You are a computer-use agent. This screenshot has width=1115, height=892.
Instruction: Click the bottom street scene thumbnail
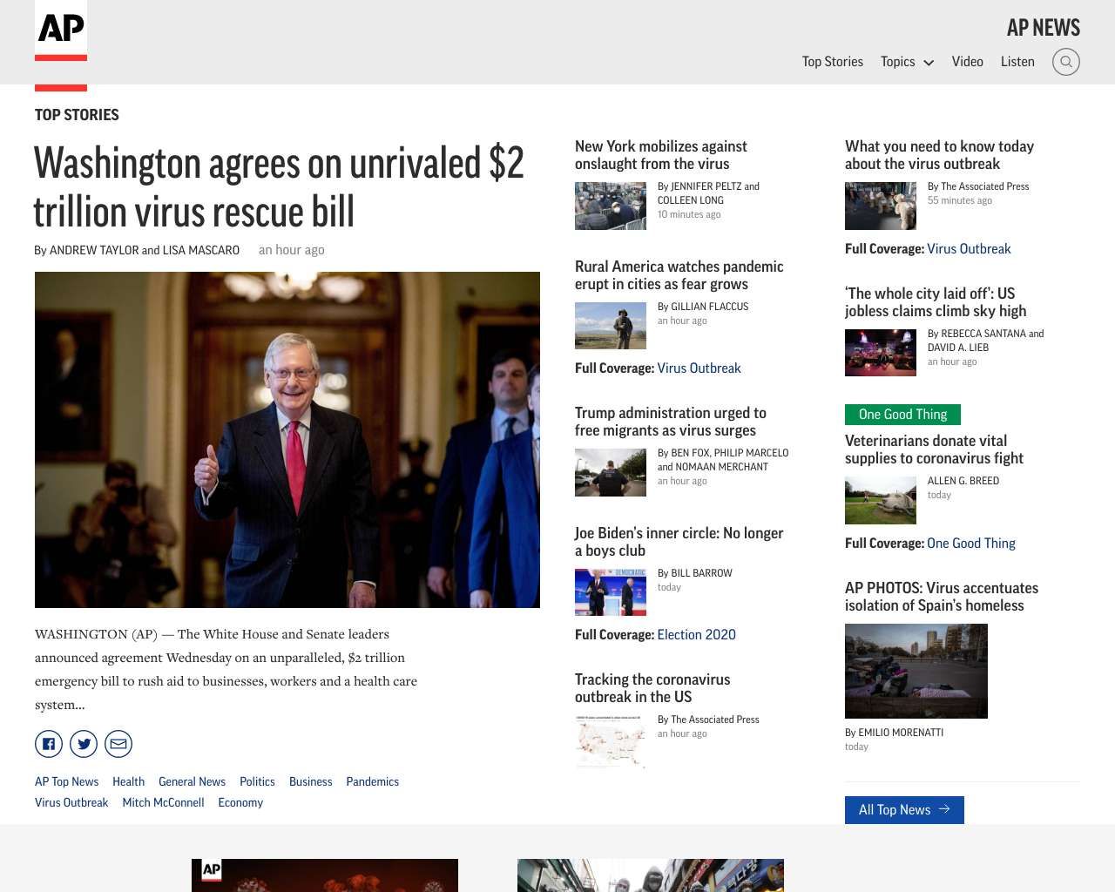coord(651,875)
